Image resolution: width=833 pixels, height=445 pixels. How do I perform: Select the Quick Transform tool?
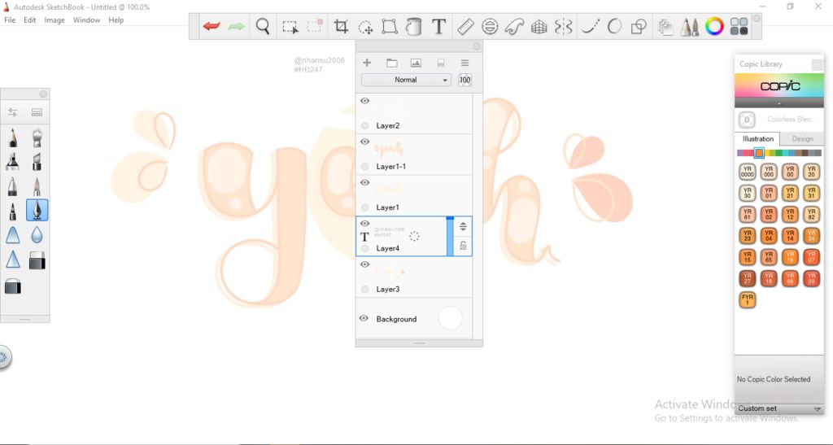pos(365,27)
